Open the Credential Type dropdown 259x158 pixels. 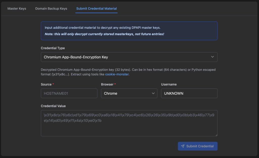[x=129, y=57]
